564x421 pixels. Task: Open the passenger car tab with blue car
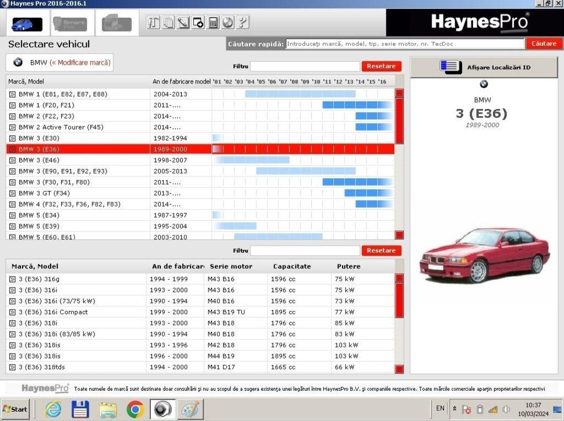pyautogui.click(x=27, y=24)
